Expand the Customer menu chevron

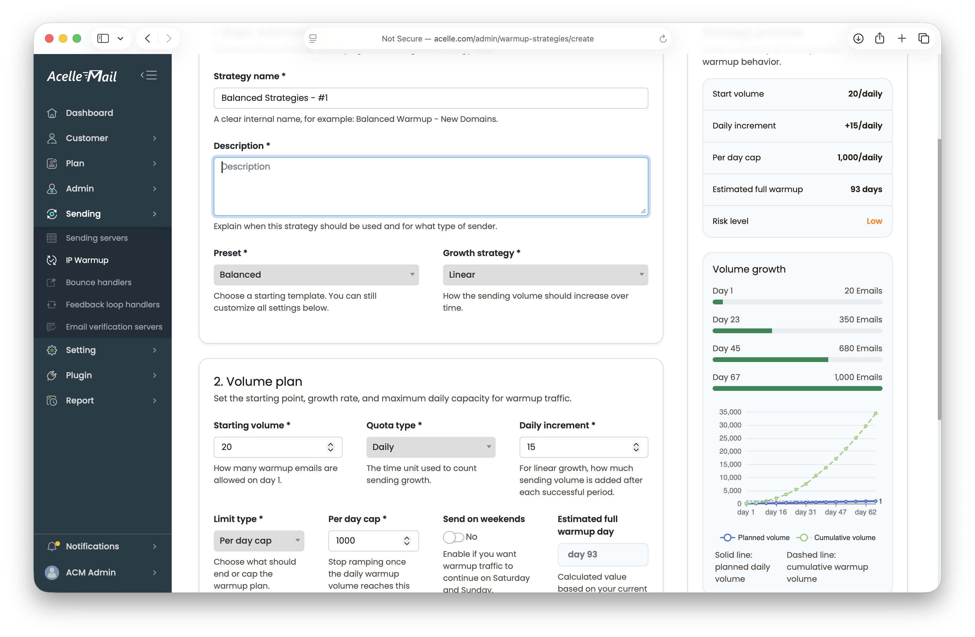pyautogui.click(x=154, y=138)
